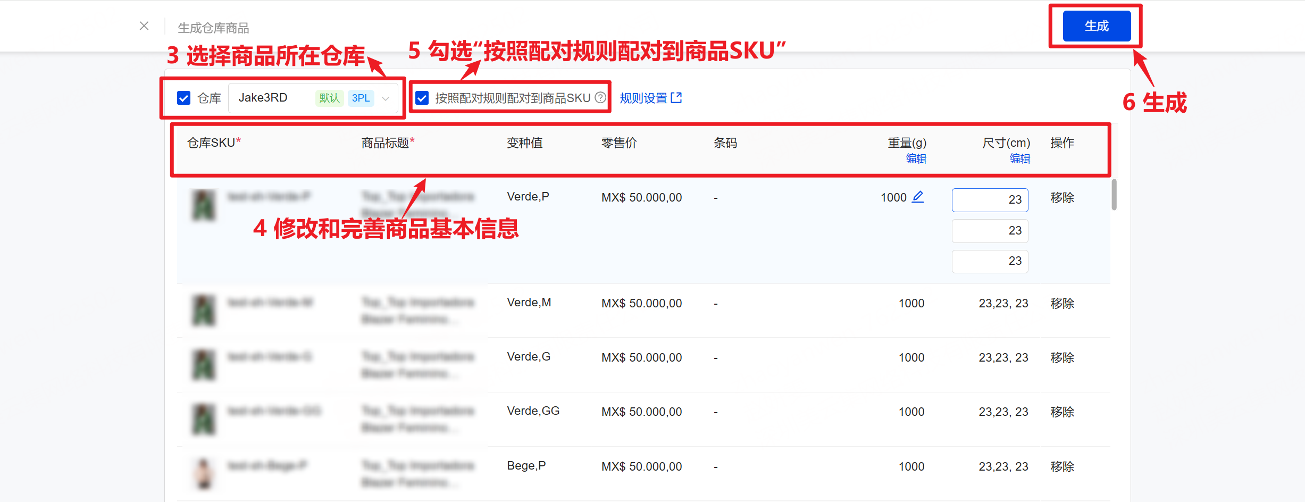Click pencil icon next to weight 1000
1305x502 pixels.
tap(918, 197)
